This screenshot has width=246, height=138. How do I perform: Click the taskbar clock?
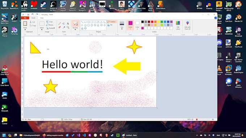tap(237, 135)
